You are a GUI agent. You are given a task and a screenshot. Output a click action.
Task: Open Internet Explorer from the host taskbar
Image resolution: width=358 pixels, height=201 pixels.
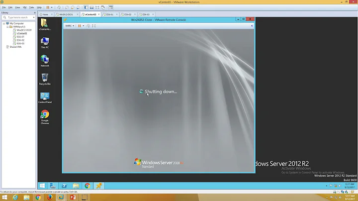pyautogui.click(x=15, y=198)
